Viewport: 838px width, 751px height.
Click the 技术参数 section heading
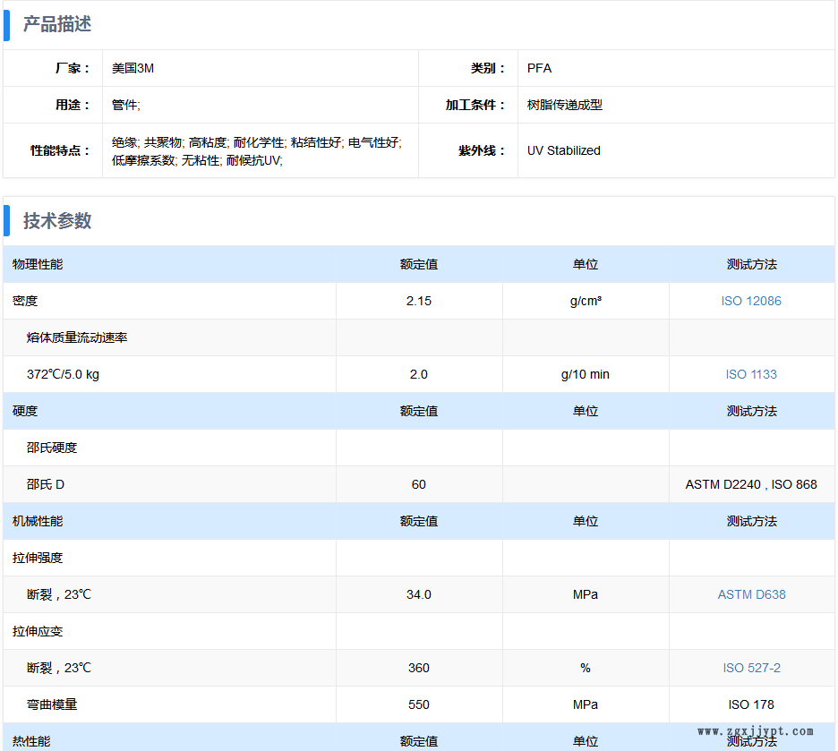click(57, 221)
